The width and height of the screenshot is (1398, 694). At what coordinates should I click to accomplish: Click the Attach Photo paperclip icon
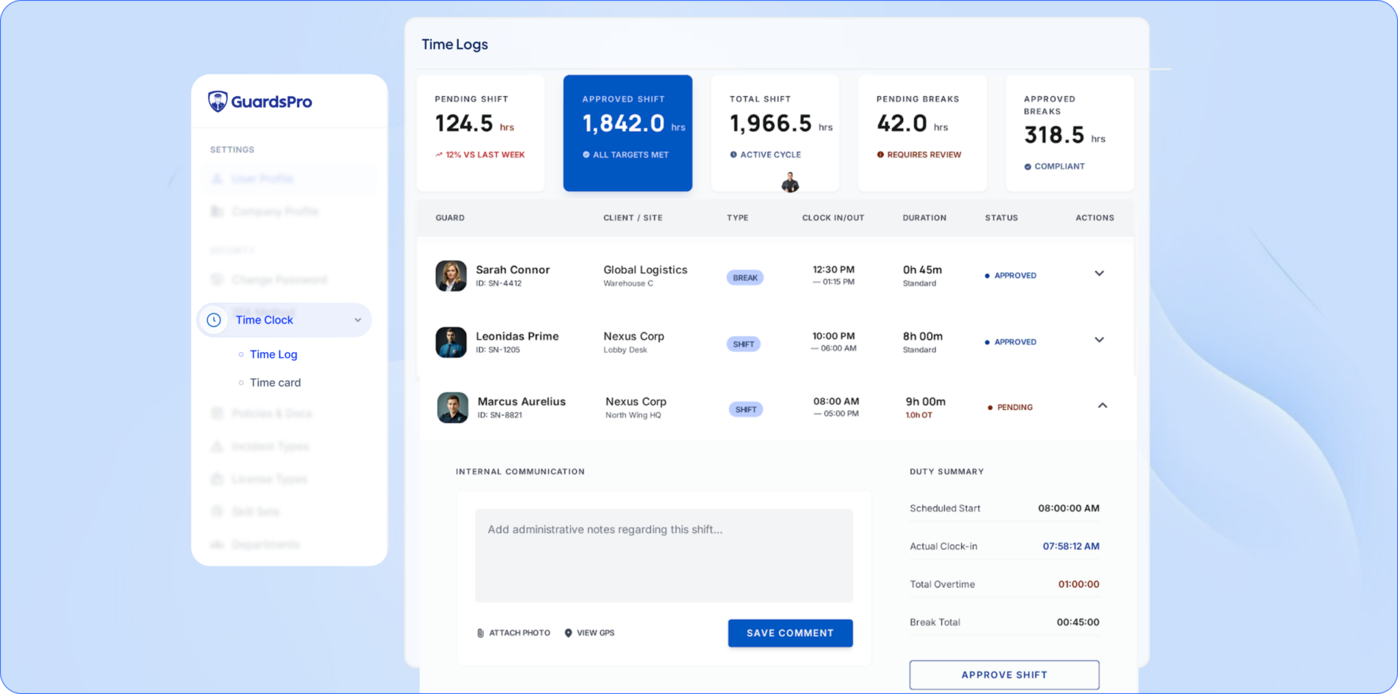pyautogui.click(x=481, y=633)
